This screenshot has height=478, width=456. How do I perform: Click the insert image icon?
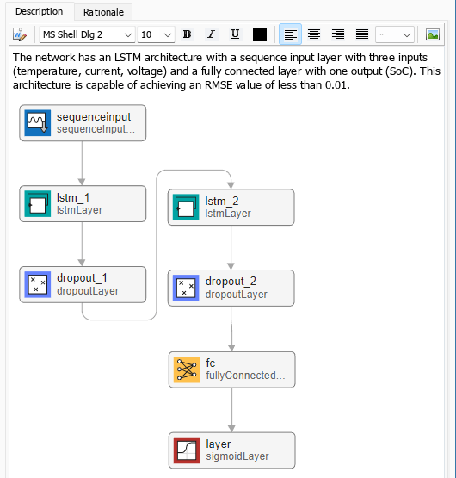433,34
